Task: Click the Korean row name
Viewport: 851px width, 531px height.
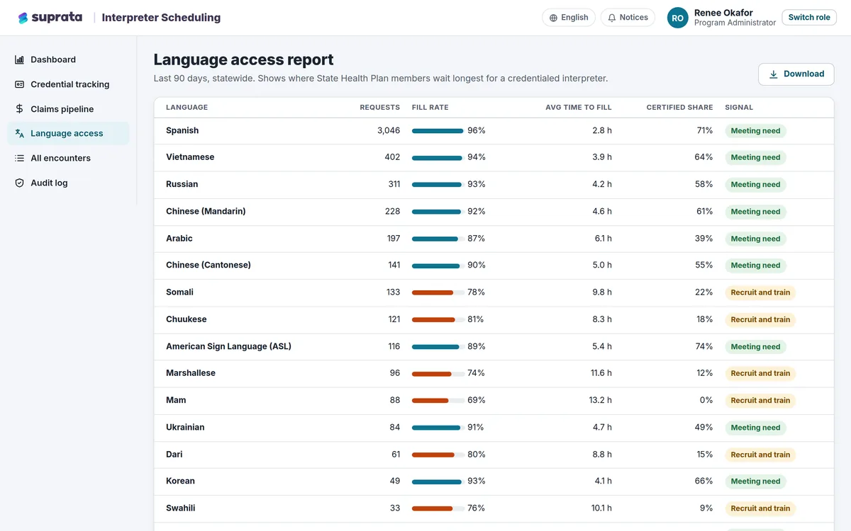Action: (180, 481)
